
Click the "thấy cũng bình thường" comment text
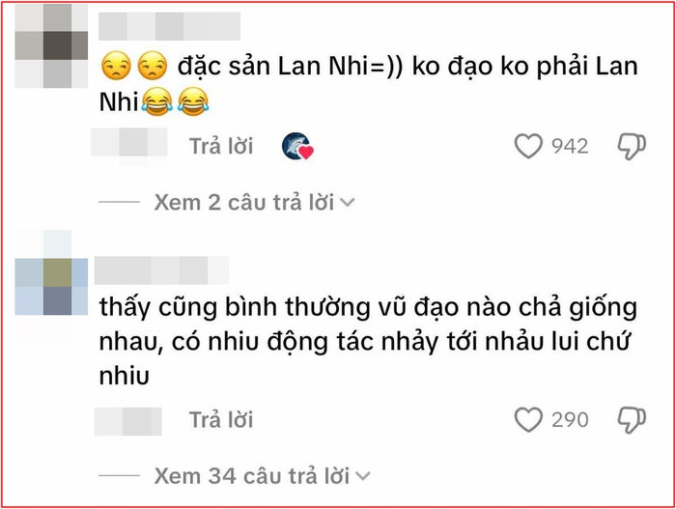click(x=368, y=342)
